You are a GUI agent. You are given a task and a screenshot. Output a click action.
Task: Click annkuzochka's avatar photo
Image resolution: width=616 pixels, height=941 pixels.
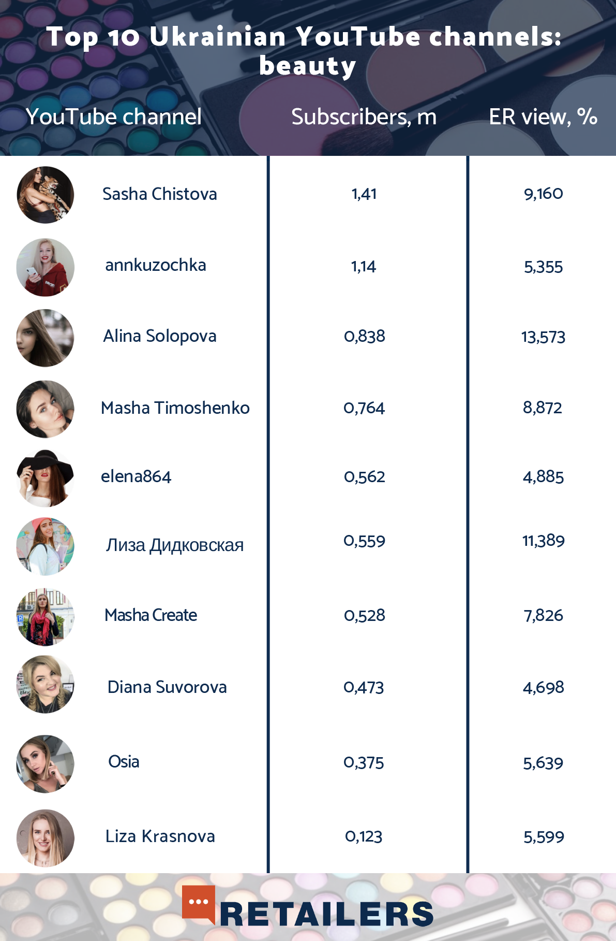coord(46,267)
